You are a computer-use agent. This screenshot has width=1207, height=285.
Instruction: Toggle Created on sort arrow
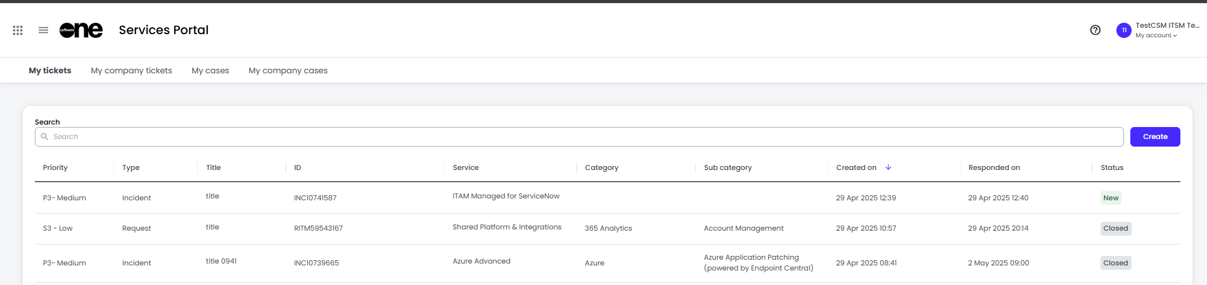888,167
